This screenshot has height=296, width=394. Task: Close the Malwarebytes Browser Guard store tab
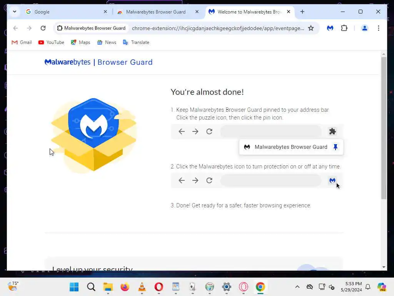(x=197, y=12)
